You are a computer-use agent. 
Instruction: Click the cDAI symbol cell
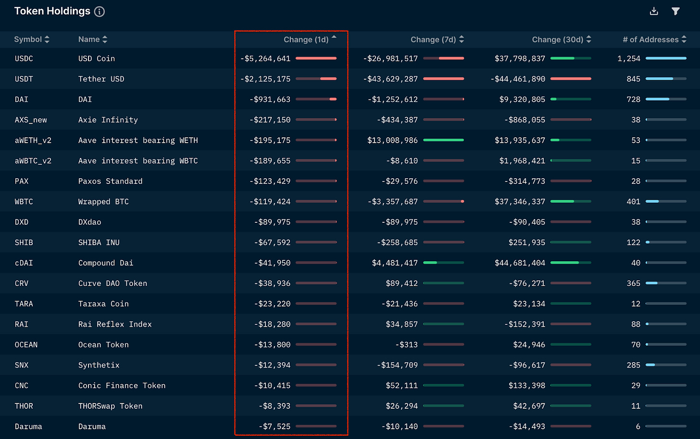[x=24, y=263]
